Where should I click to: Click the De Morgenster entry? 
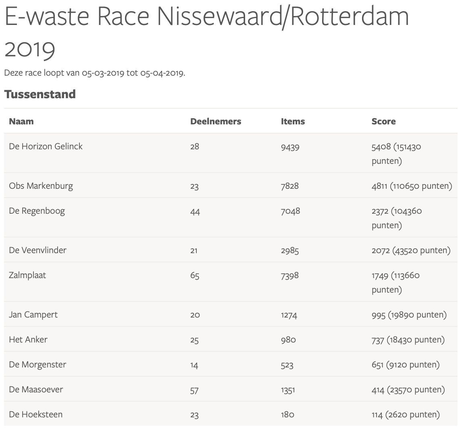(x=37, y=365)
